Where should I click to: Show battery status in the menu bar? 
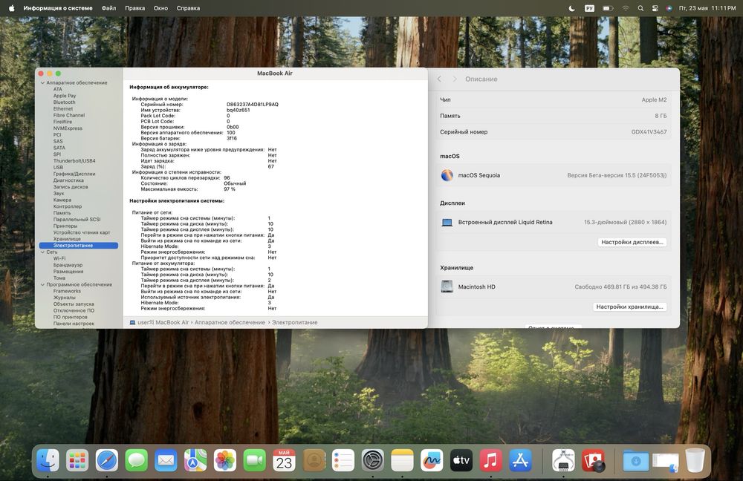coord(608,8)
